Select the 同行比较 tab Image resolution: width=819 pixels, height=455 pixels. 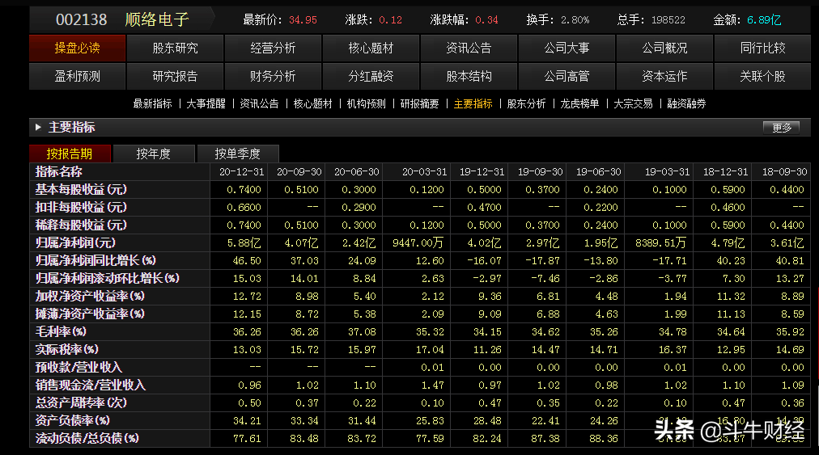[762, 48]
